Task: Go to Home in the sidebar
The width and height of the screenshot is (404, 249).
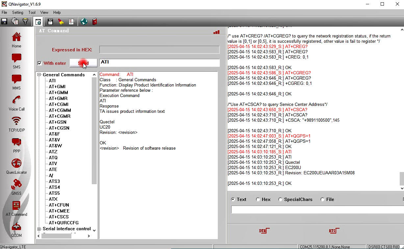Action: 16,40
